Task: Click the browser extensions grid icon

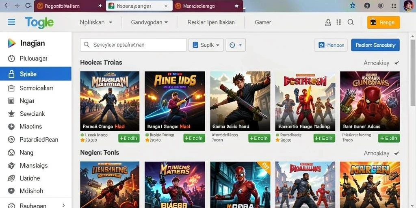Action: pos(394,6)
